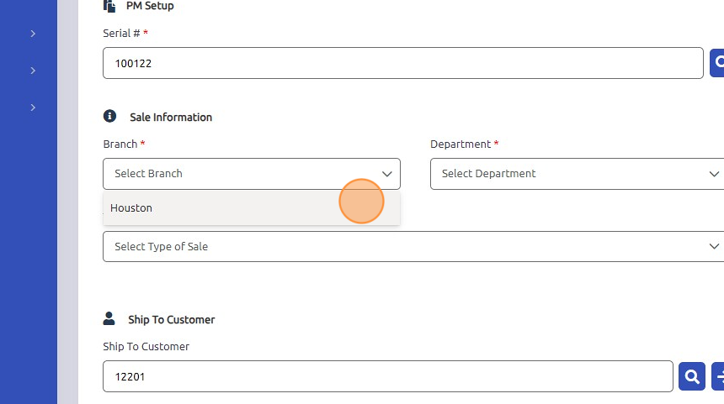Open the Select Branch dropdown
Screen dimensions: 724x404
pyautogui.click(x=252, y=174)
